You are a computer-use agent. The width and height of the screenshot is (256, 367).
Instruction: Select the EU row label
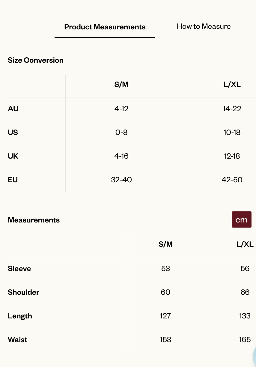[13, 180]
